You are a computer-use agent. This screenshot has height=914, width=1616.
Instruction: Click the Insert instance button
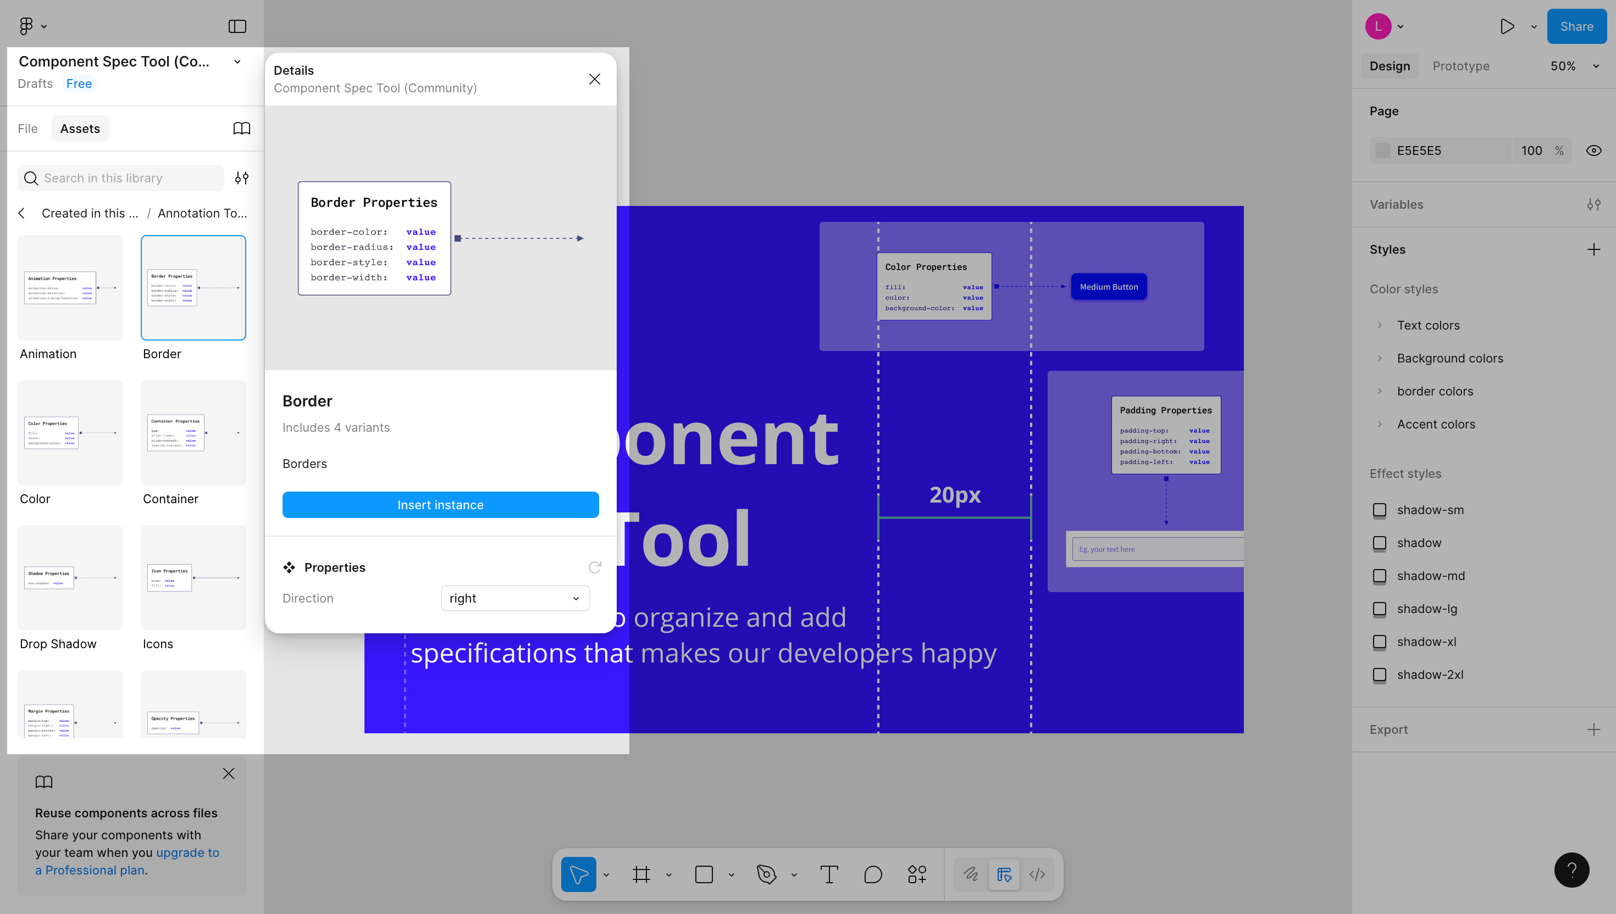pyautogui.click(x=440, y=504)
